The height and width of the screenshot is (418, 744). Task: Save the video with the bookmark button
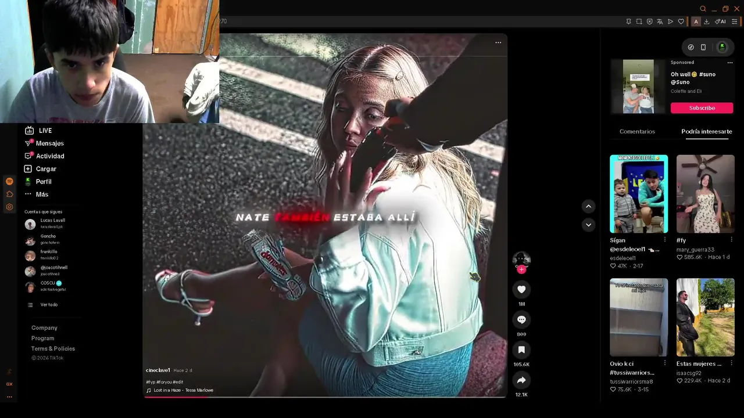(521, 349)
